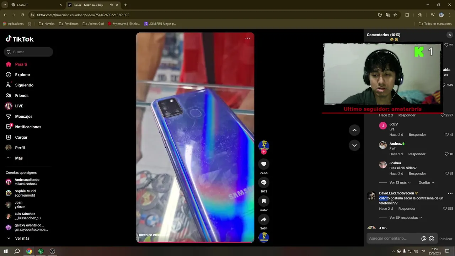Close the Comentarios panel
This screenshot has width=455, height=256.
click(450, 35)
